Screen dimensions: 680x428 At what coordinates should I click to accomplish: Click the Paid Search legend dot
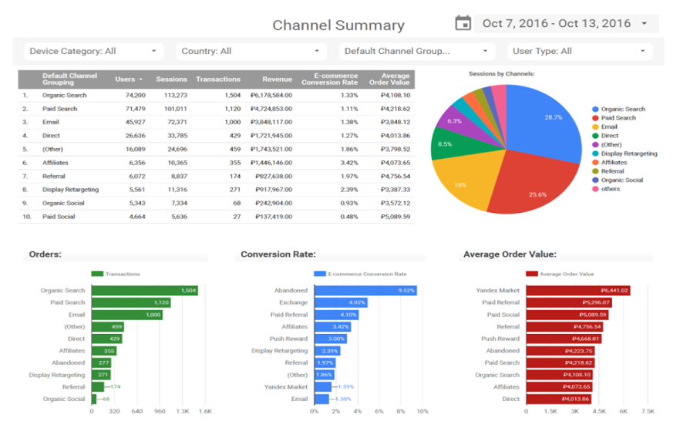595,118
